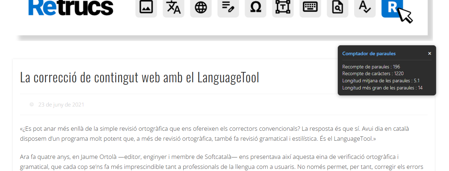The width and height of the screenshot is (449, 171).
Task: Open the translate tool icon
Action: coord(174,7)
